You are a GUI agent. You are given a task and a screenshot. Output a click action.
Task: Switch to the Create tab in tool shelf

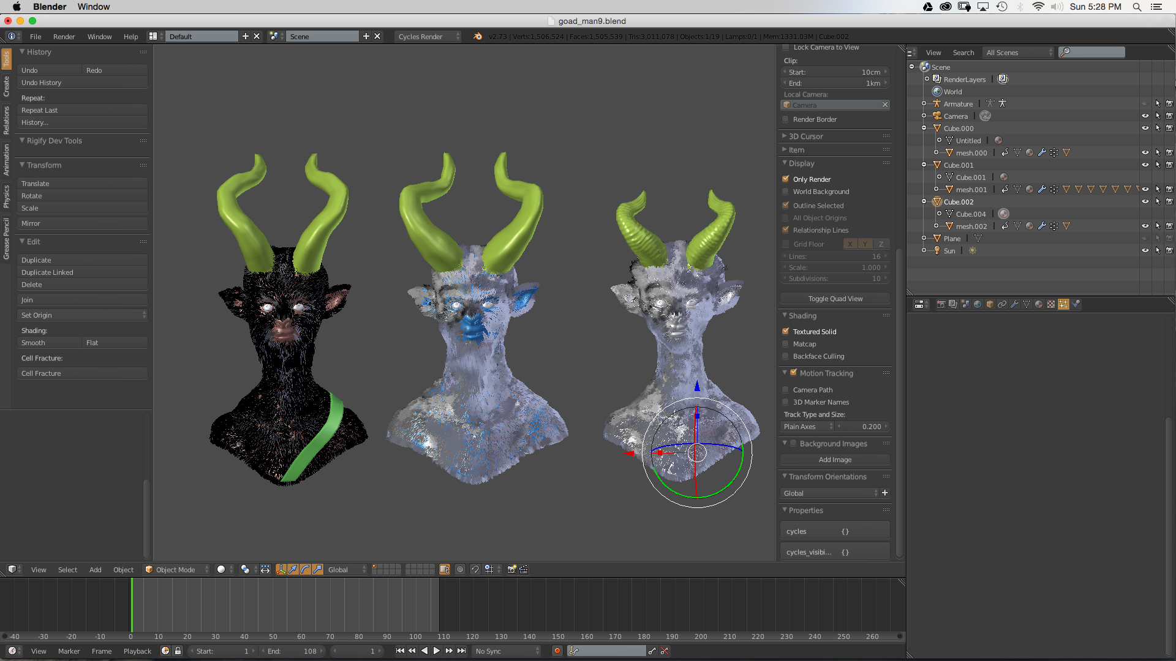[x=6, y=86]
